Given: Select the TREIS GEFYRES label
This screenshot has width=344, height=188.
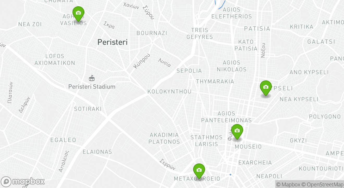Looking at the screenshot, I should coord(200,33).
